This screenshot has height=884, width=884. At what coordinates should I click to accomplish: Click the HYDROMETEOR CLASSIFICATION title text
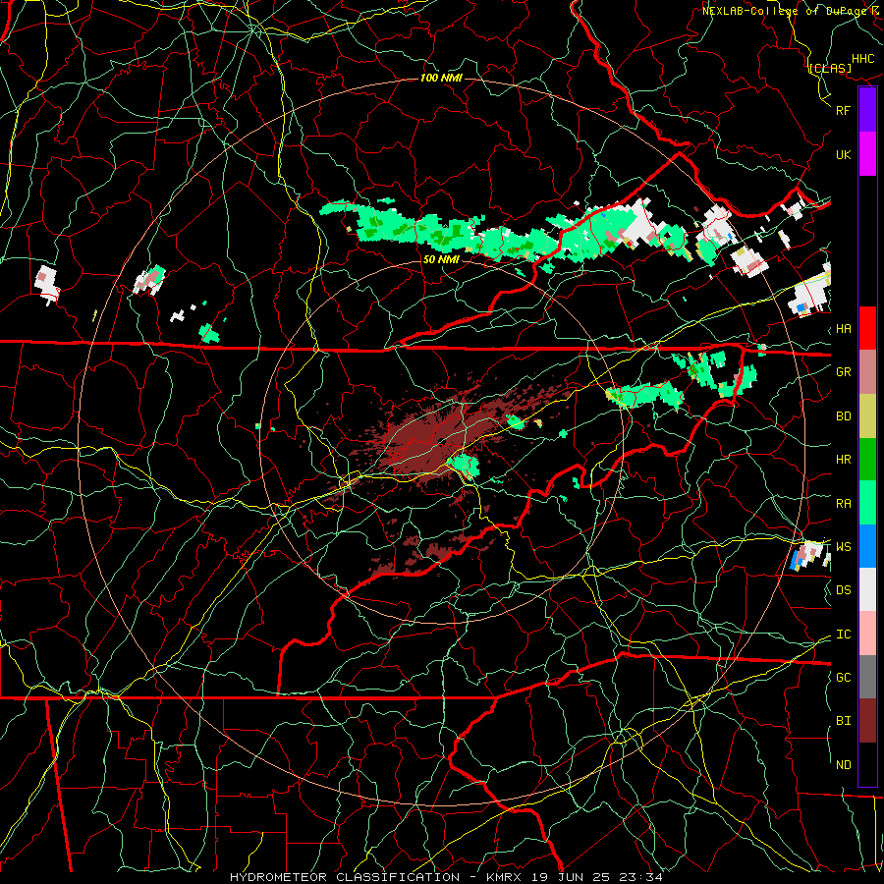coord(345,877)
